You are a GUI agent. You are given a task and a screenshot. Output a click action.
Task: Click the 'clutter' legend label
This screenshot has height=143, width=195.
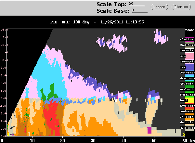coord(187,39)
